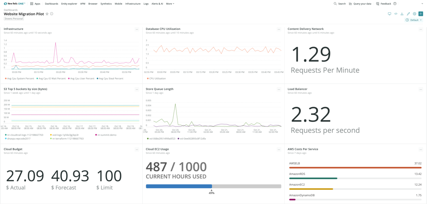This screenshot has height=204, width=427.
Task: Click the Downs Personal account tag
Action: 14,19
